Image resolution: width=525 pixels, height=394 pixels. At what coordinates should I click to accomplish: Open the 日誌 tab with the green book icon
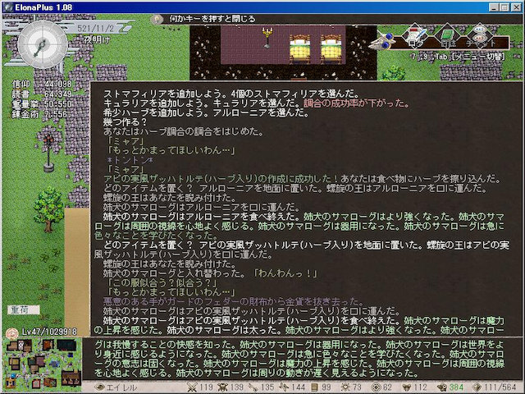tap(448, 36)
